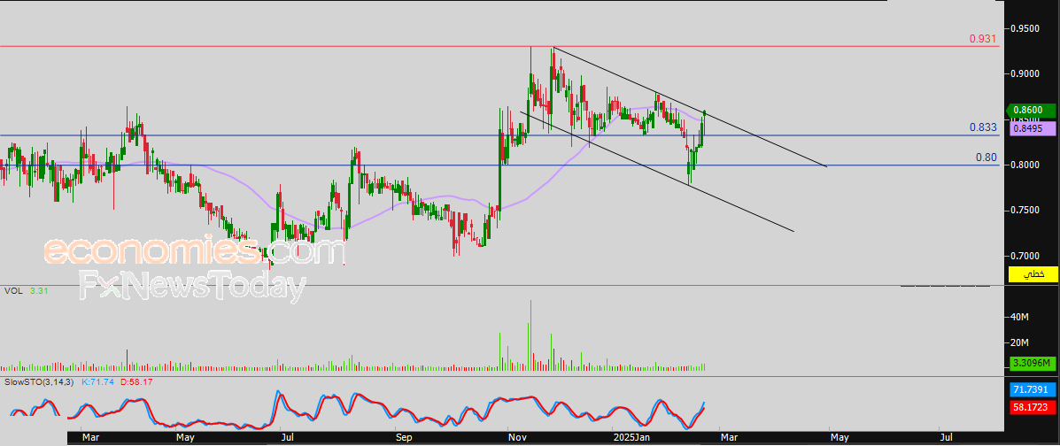1060x446 pixels.
Task: Click the green 3.3096M volume tag
Action: [1033, 363]
